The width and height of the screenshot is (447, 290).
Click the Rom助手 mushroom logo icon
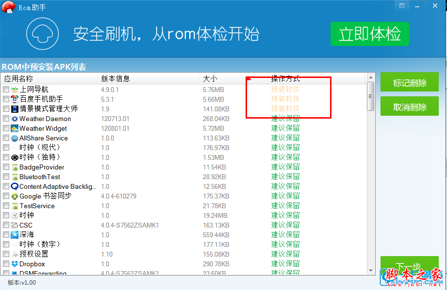point(8,7)
